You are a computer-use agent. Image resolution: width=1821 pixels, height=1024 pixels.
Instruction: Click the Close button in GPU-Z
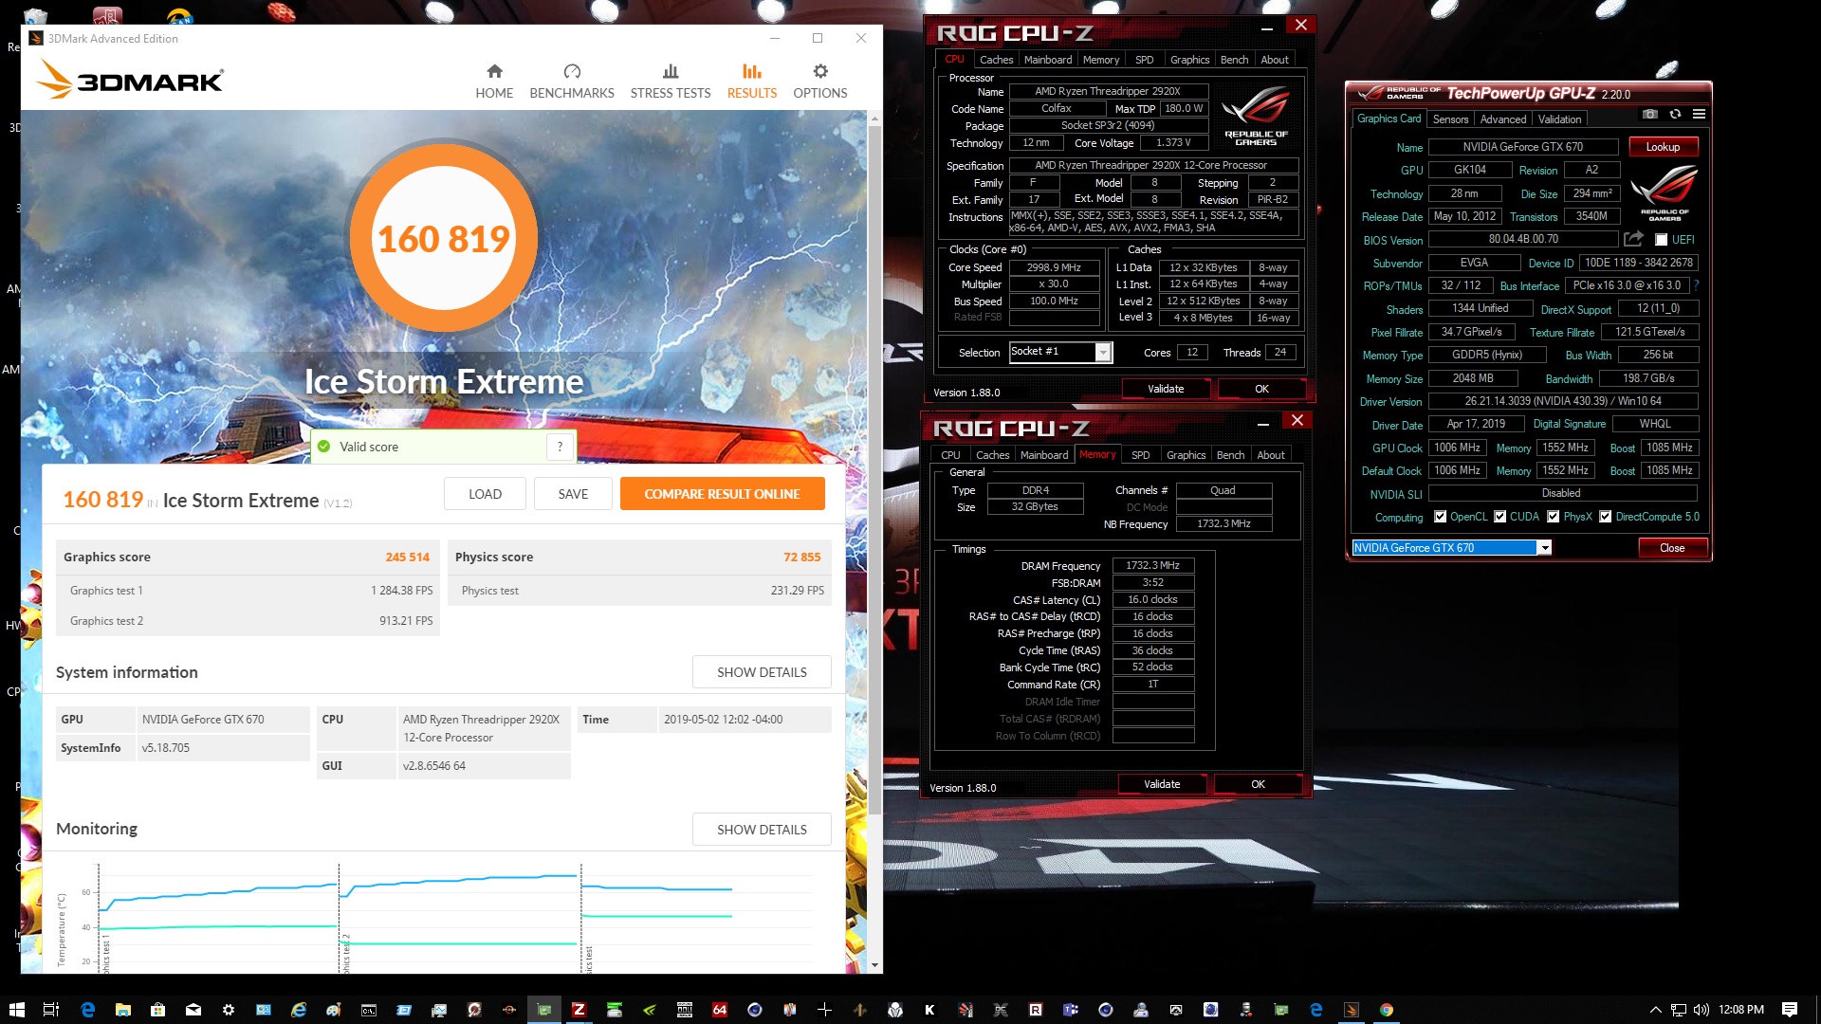coord(1672,548)
